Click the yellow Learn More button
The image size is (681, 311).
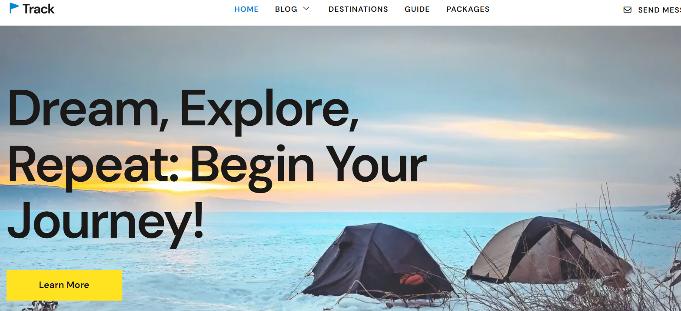pos(64,285)
